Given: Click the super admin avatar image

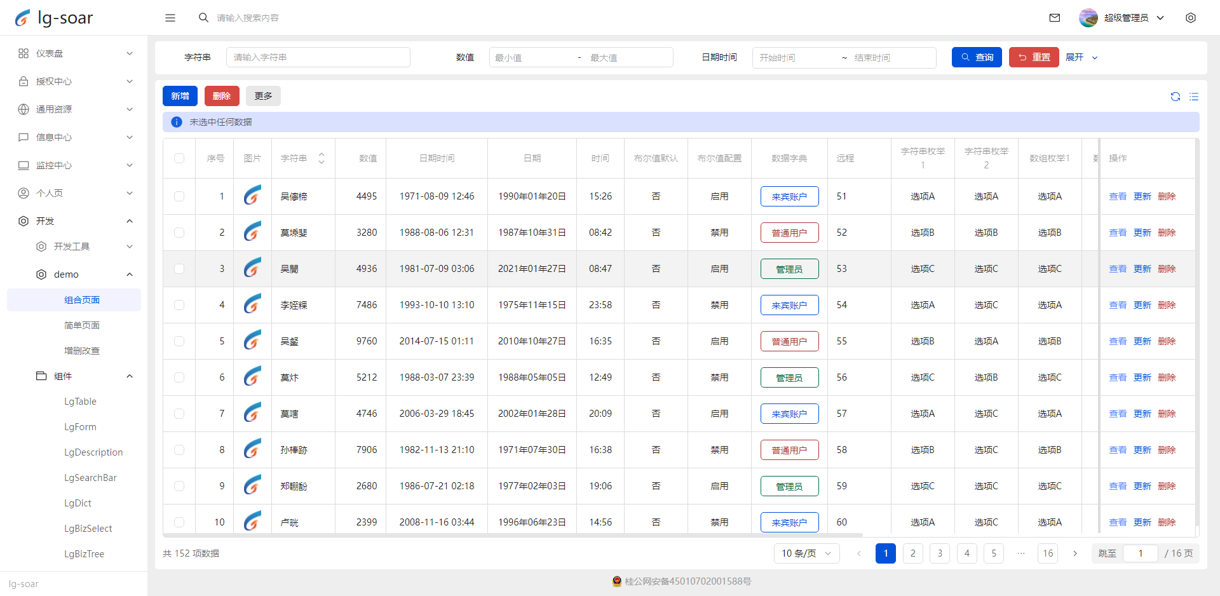Looking at the screenshot, I should (1088, 18).
